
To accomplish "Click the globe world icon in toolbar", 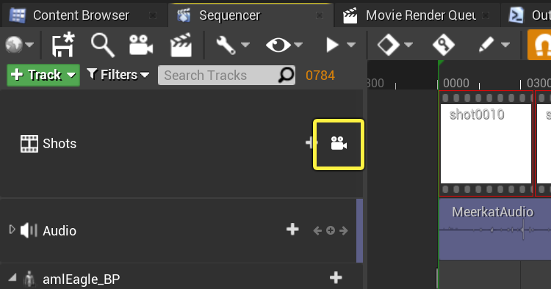I will [14, 45].
